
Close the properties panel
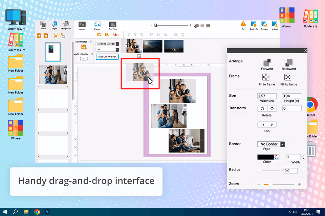tap(305, 51)
